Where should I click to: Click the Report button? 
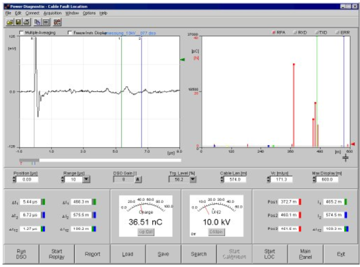92,254
